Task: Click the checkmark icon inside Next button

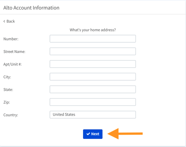Action: point(88,134)
